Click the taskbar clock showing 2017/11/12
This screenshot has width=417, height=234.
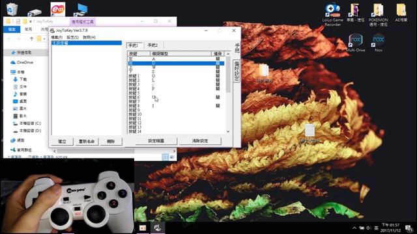coord(390,227)
